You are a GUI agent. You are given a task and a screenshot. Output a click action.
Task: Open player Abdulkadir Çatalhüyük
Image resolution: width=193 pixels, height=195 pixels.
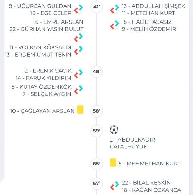pos(132,143)
